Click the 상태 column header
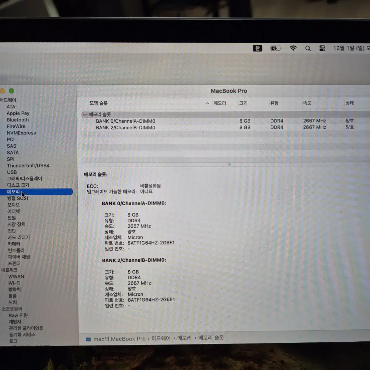370x370 pixels. coord(350,103)
